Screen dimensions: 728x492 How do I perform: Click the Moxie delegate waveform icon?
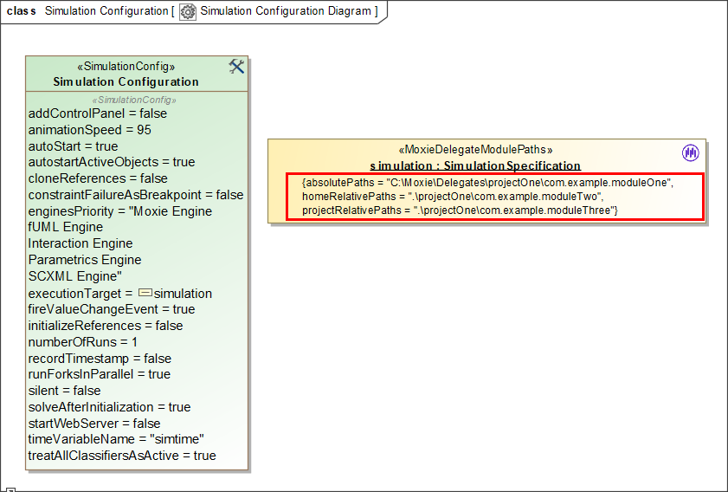pyautogui.click(x=691, y=152)
